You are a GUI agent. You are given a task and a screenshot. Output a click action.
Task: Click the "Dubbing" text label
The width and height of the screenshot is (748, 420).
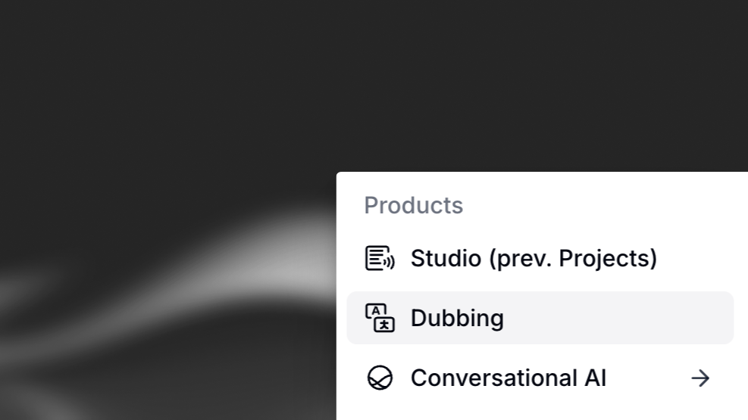point(457,318)
